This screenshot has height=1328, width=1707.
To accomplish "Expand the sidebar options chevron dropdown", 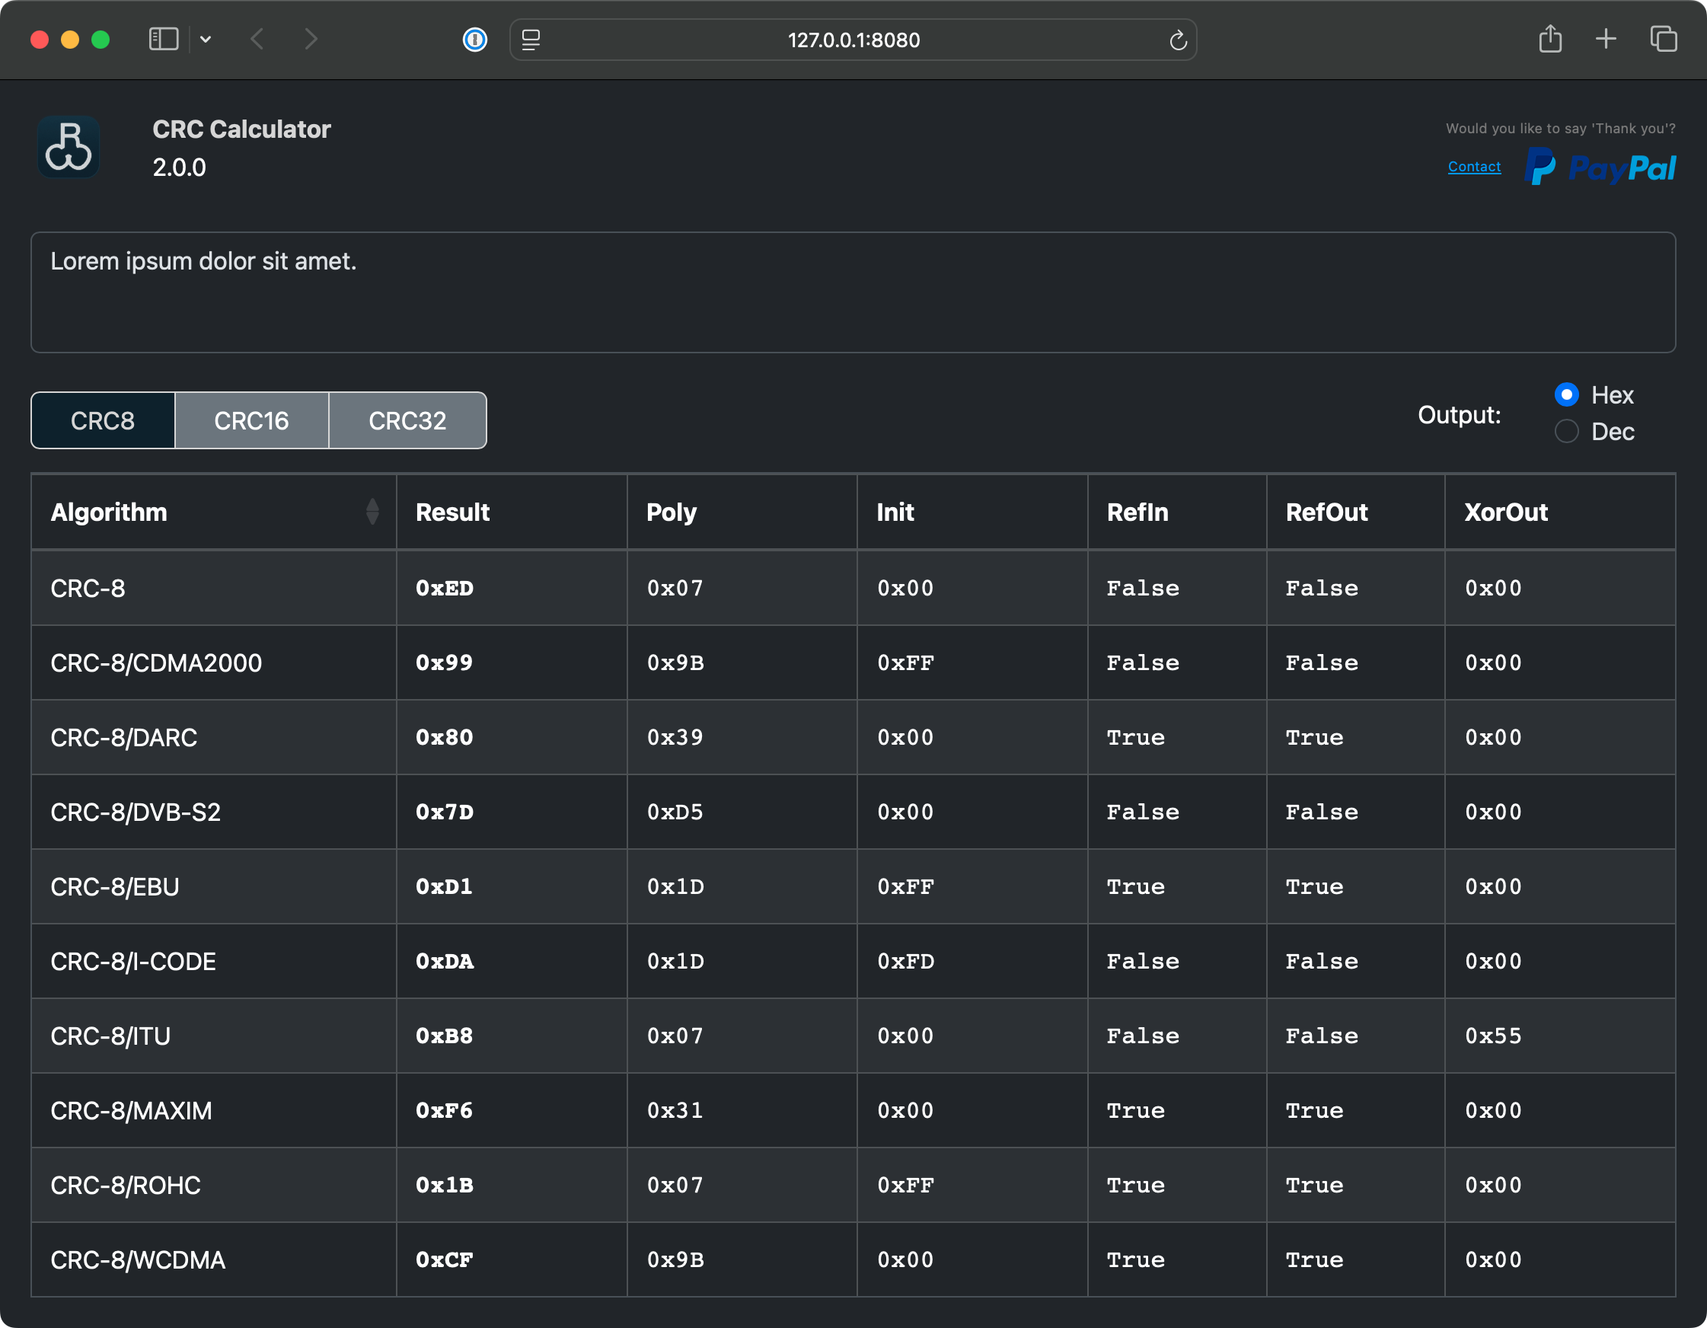I will click(x=206, y=39).
